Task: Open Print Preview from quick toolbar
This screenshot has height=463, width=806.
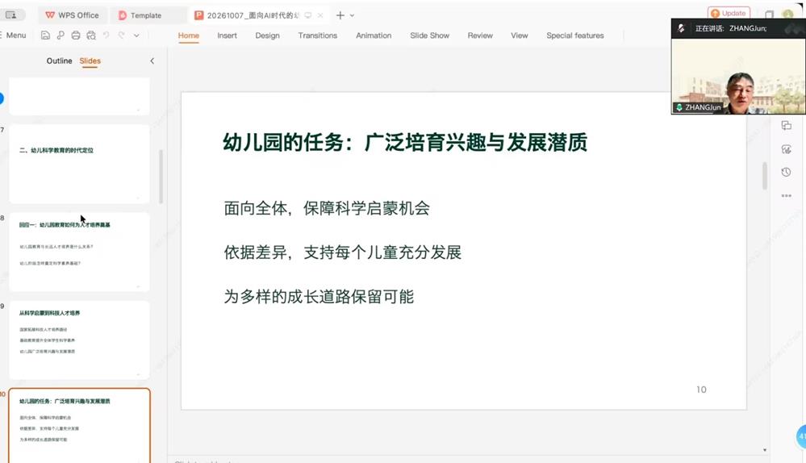Action: 91,35
